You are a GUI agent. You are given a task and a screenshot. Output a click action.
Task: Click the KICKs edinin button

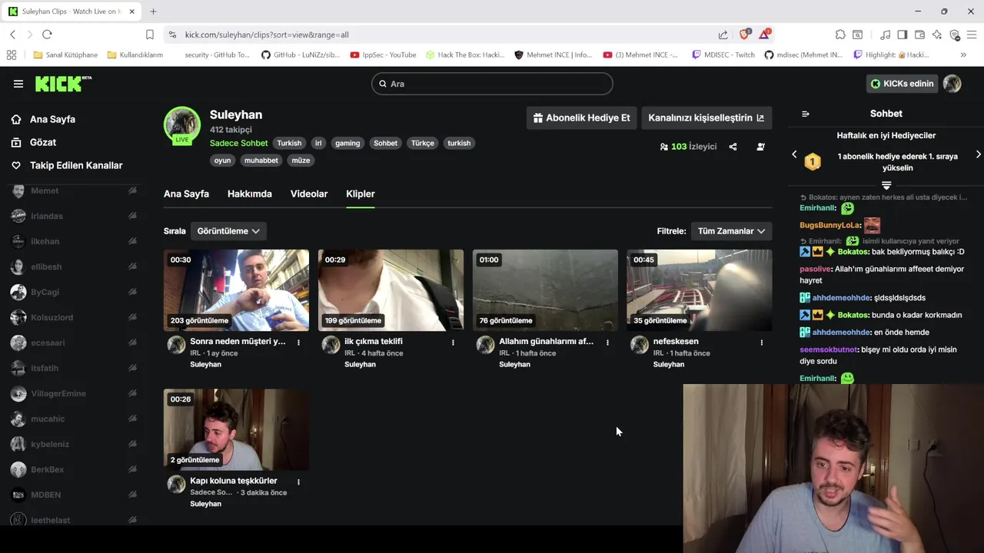[902, 84]
